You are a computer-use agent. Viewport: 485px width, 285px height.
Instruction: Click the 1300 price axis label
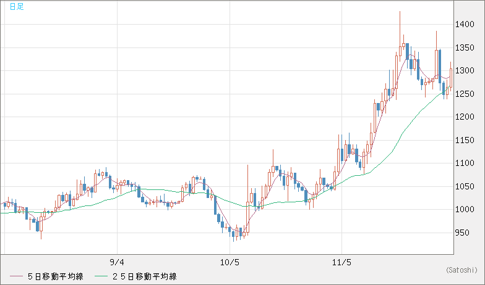(x=465, y=70)
